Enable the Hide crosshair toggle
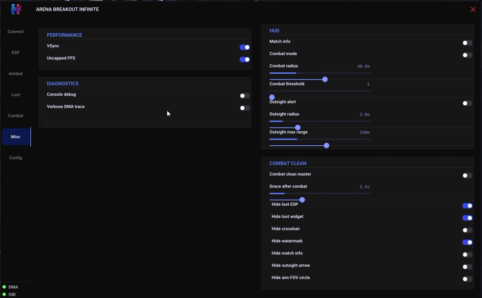The image size is (482, 298). click(467, 230)
